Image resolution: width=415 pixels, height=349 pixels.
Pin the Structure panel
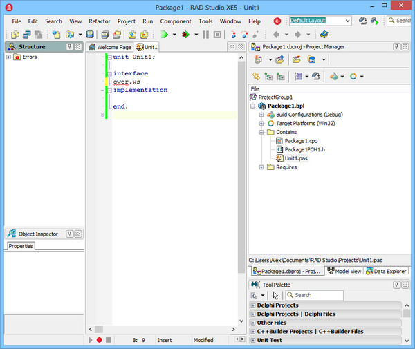pos(70,47)
